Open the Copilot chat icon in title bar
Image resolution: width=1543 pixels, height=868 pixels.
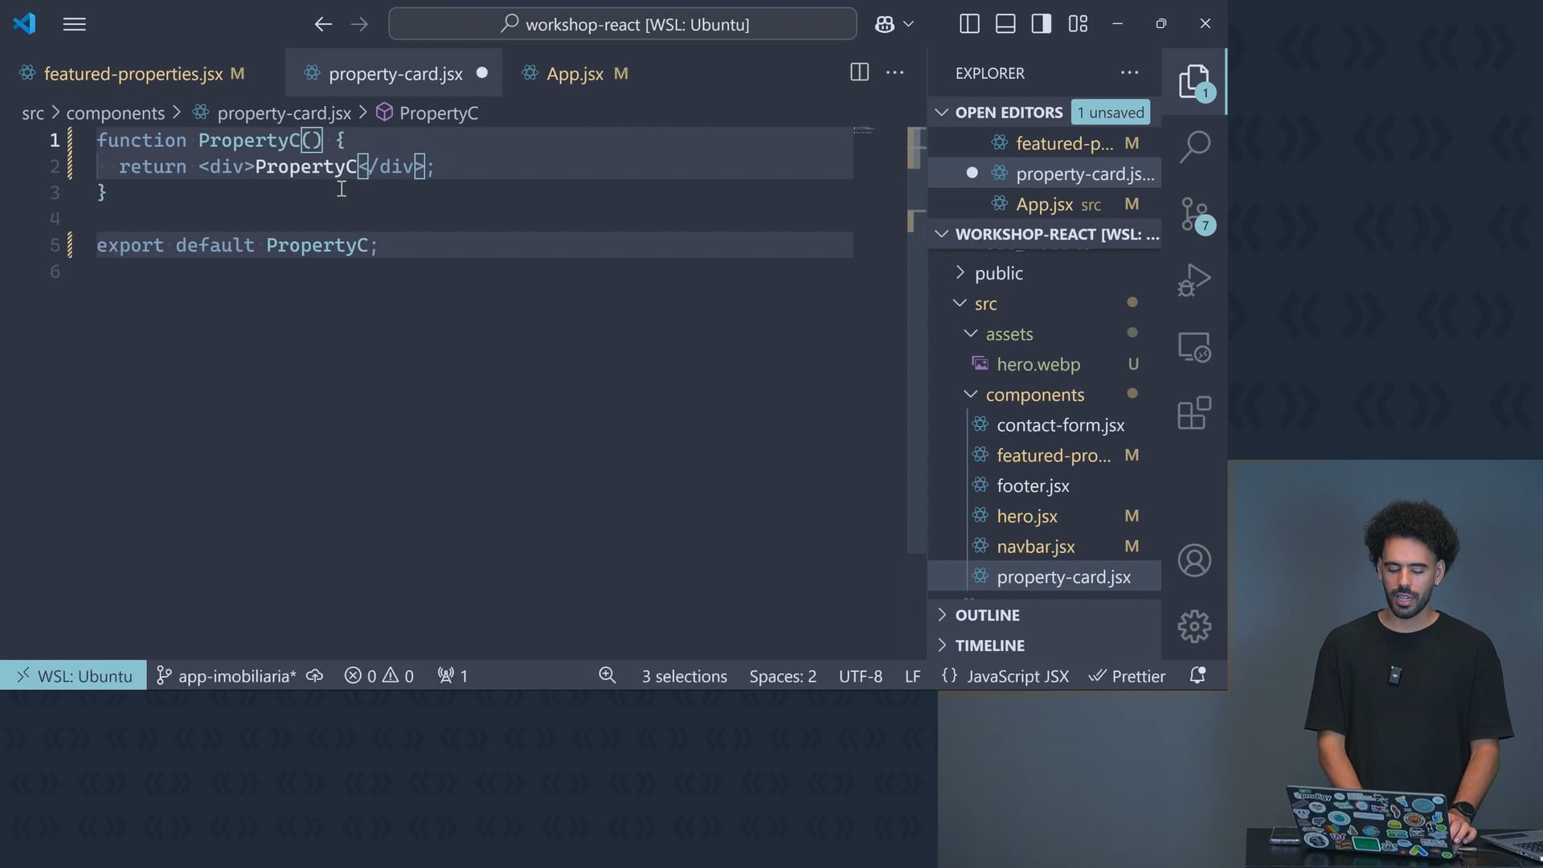coord(885,24)
